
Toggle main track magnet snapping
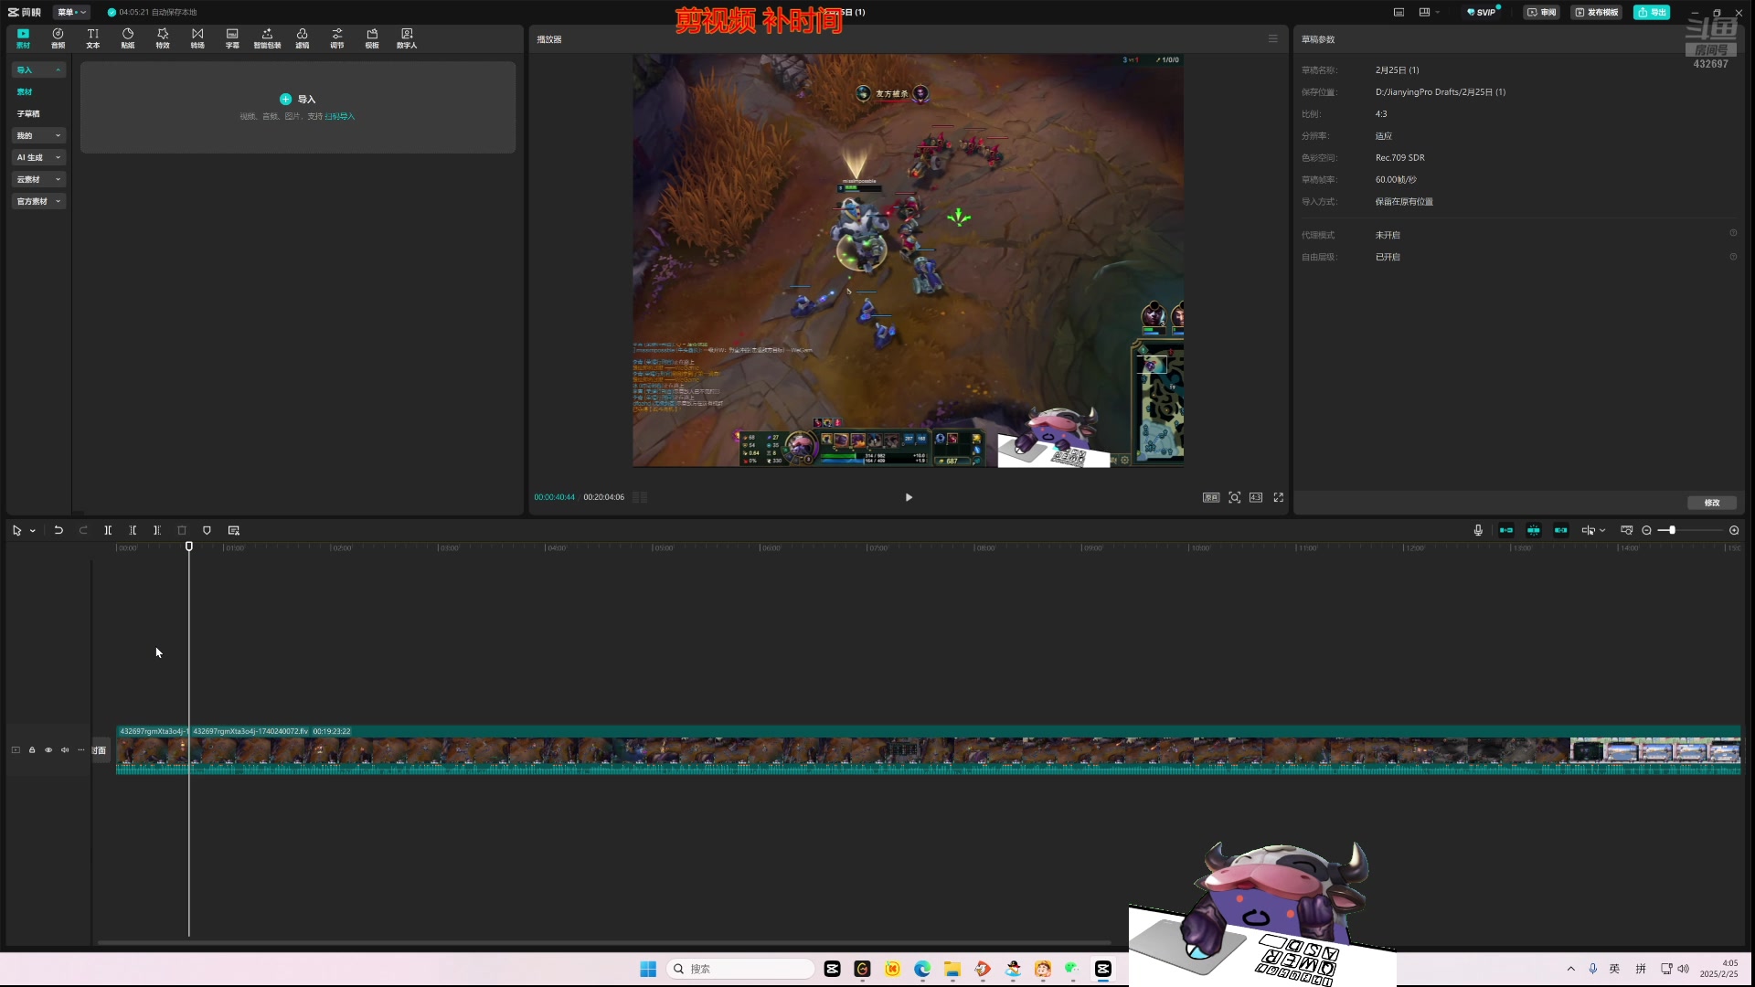pyautogui.click(x=1506, y=530)
